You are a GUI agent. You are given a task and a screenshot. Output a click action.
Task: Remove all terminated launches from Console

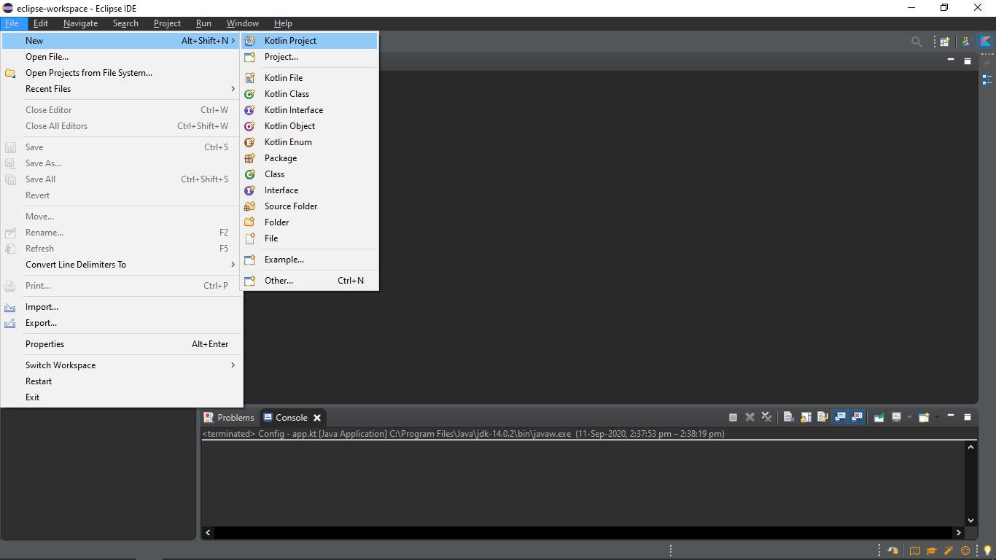click(x=766, y=417)
